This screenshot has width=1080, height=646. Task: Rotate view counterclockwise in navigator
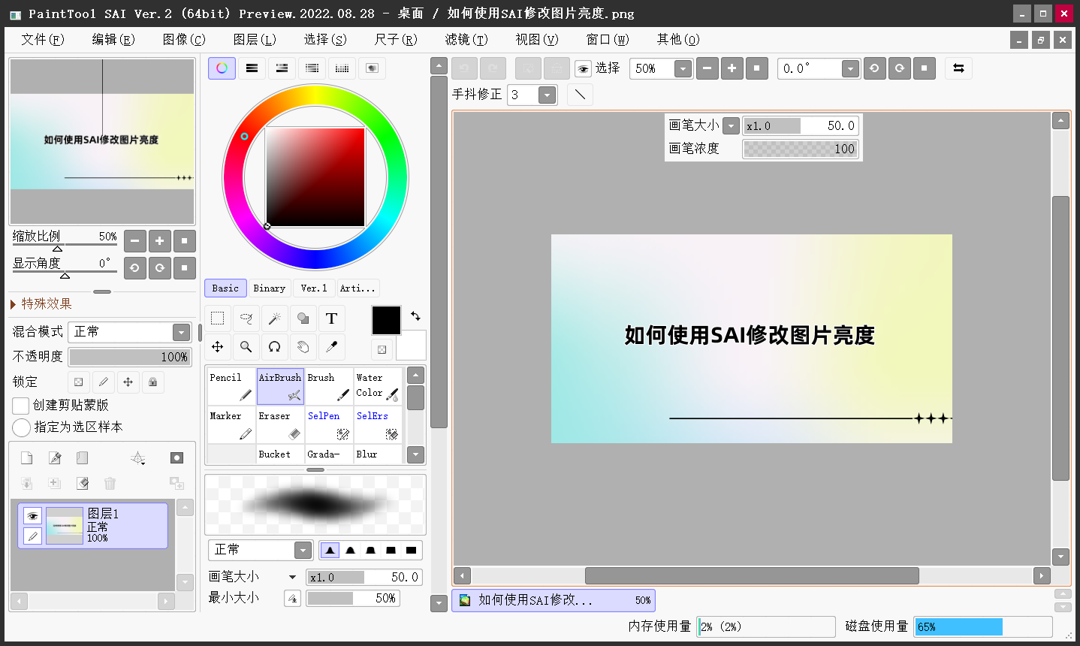[135, 267]
